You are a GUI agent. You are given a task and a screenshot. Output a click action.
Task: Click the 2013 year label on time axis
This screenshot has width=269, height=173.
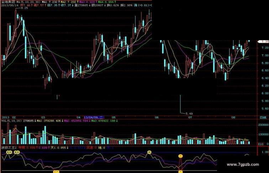point(5,117)
